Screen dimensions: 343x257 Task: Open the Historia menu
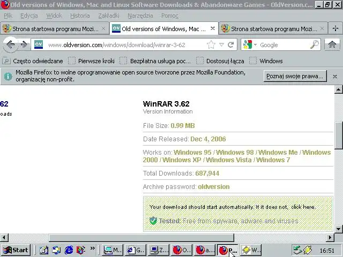(x=80, y=16)
